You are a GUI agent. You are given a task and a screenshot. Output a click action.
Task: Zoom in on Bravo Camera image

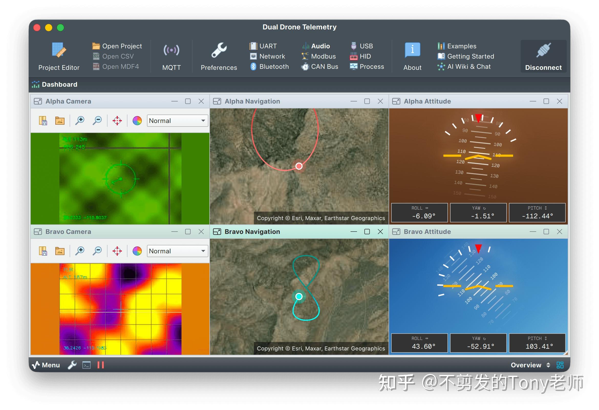pos(80,251)
